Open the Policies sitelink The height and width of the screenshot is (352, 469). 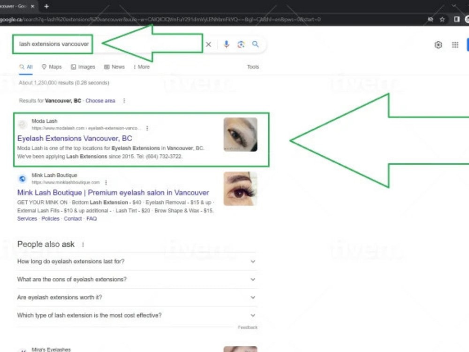(50, 219)
